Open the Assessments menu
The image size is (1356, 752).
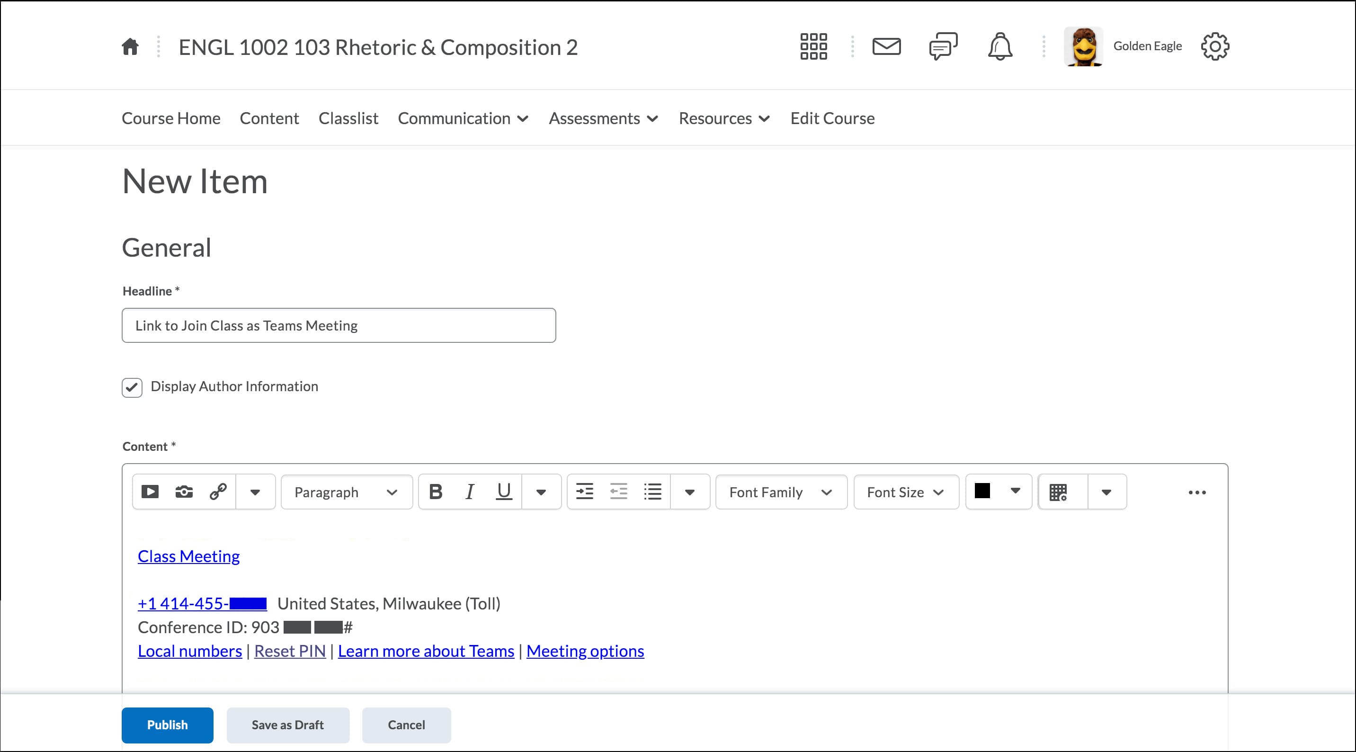pos(603,118)
